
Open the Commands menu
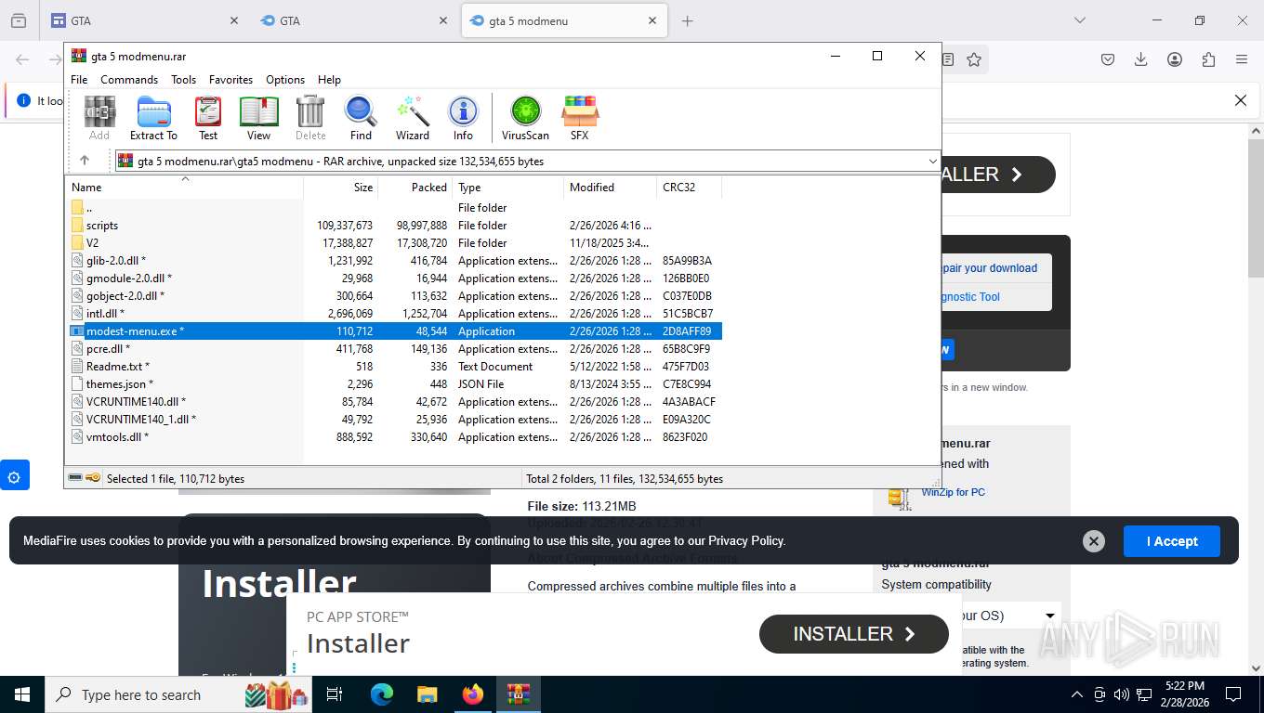(129, 80)
